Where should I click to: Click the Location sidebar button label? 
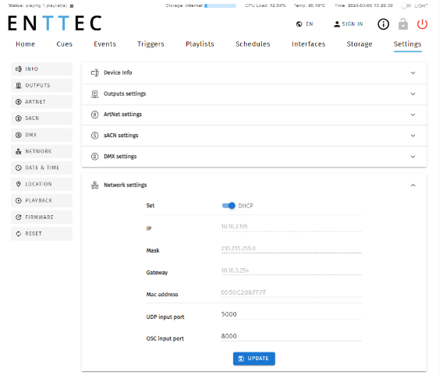38,184
